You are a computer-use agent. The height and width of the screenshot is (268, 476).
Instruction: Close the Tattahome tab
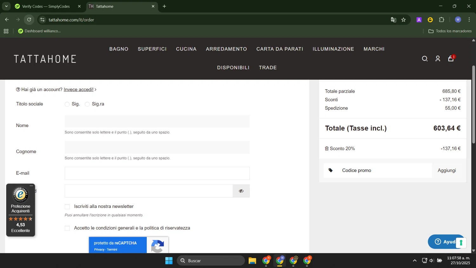click(x=153, y=6)
